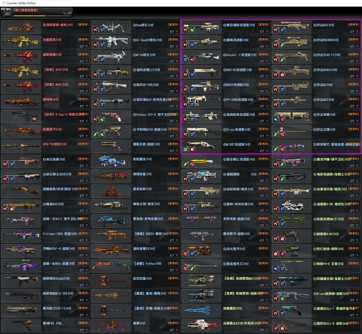Image resolution: width=362 pixels, height=334 pixels.
Task: Click the T team label on 追月连弩EX row
Action: [x=177, y=255]
